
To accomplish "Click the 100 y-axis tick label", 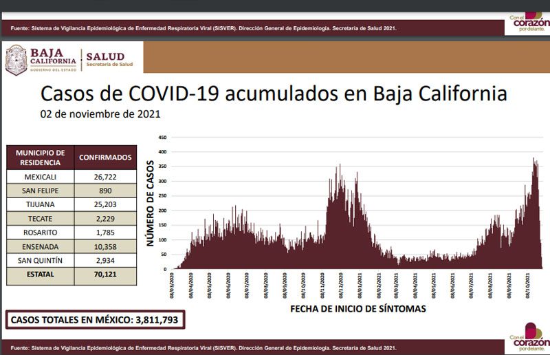I will point(162,240).
